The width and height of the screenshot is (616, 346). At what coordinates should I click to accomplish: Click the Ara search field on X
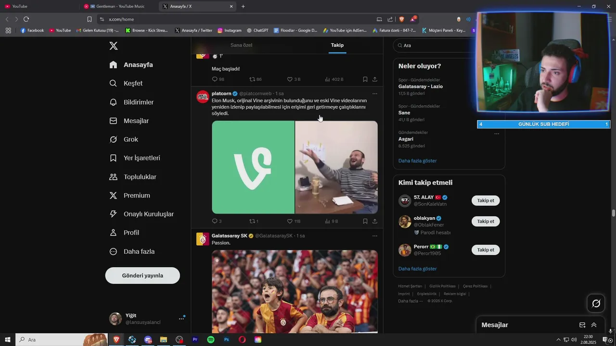coord(436,45)
